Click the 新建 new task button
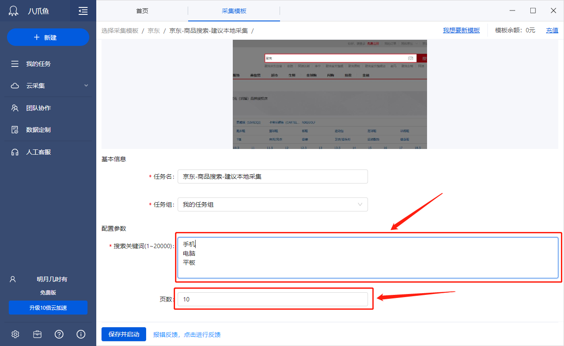This screenshot has width=564, height=346. (x=48, y=38)
